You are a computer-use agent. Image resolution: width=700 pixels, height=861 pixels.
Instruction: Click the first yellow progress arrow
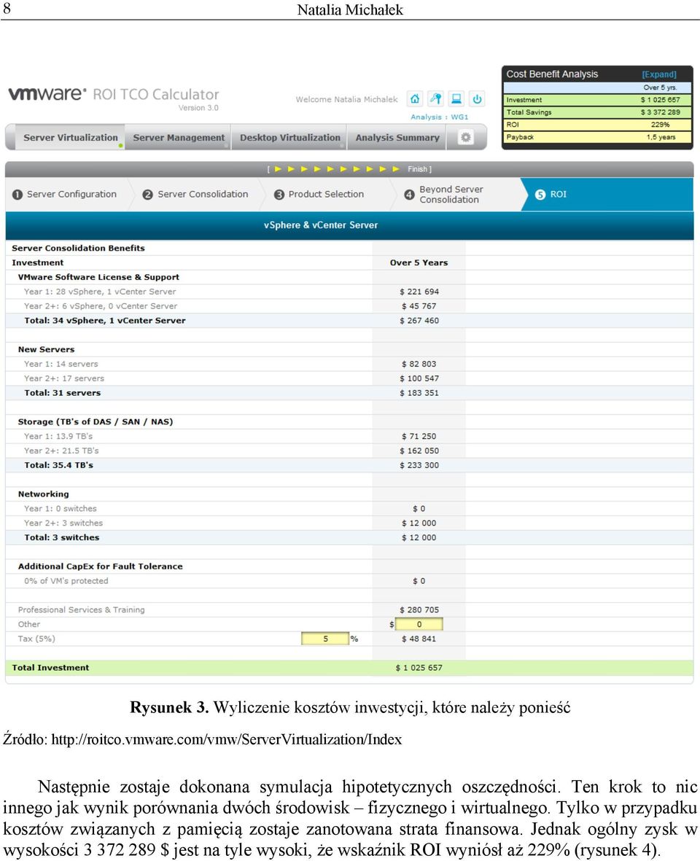[278, 169]
